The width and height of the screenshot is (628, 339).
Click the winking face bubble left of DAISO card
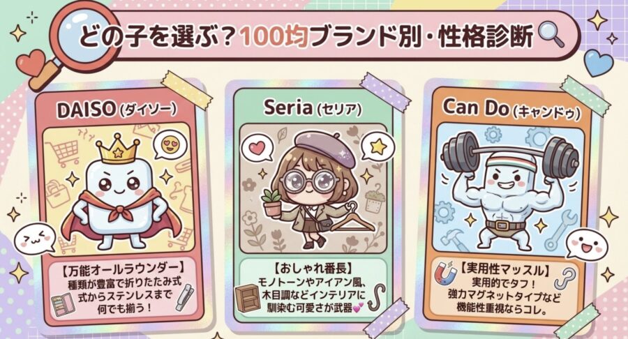click(34, 238)
